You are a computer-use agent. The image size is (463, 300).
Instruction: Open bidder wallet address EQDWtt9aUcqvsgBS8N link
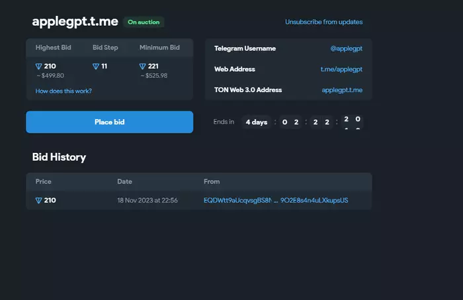tap(276, 201)
